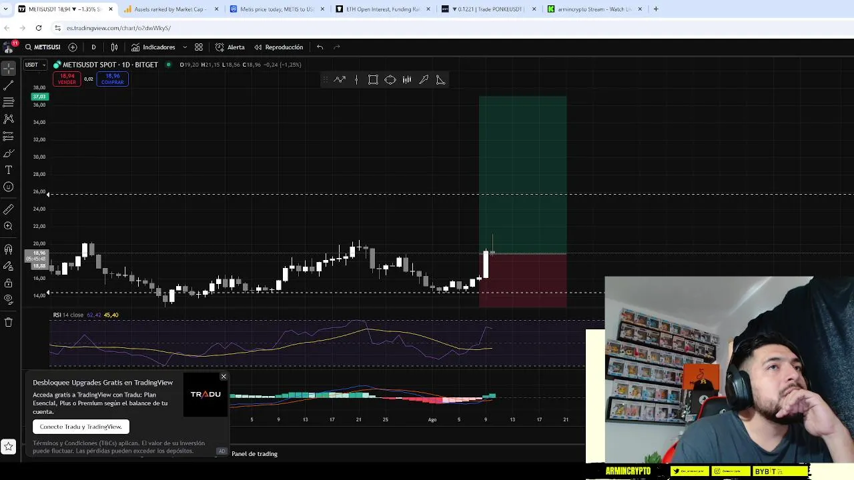854x480 pixels.
Task: Start Reproducción bar replay
Action: [278, 47]
